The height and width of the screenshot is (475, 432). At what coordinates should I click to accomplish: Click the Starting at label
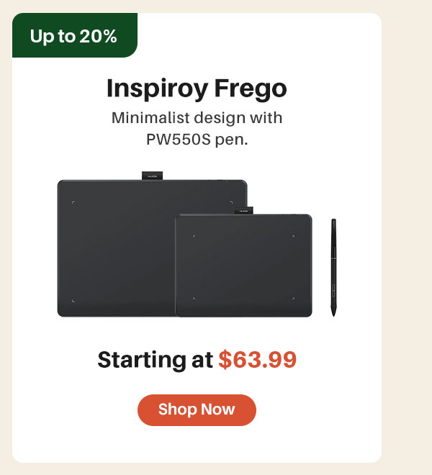tap(155, 360)
